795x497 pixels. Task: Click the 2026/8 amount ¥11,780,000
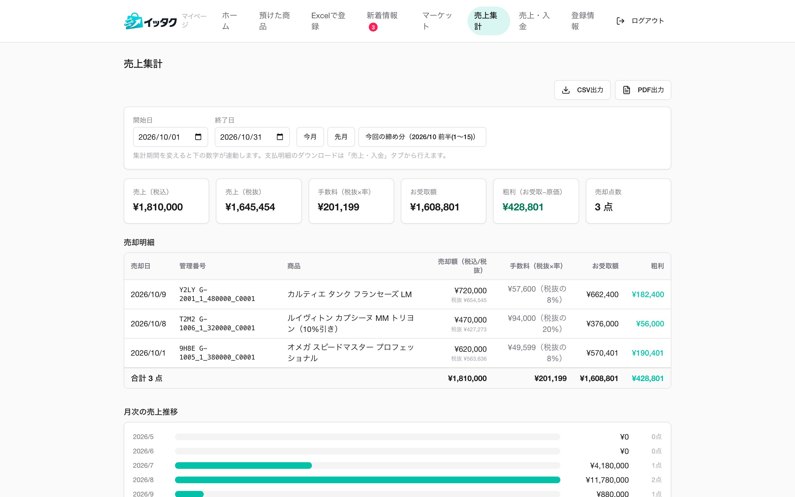pos(607,480)
